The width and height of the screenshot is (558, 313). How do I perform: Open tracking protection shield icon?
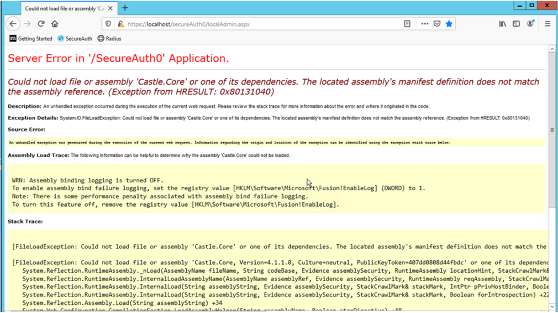pyautogui.click(x=108, y=24)
